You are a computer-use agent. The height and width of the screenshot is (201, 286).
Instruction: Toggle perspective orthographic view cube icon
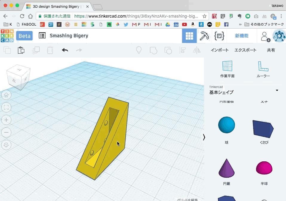tap(6, 145)
